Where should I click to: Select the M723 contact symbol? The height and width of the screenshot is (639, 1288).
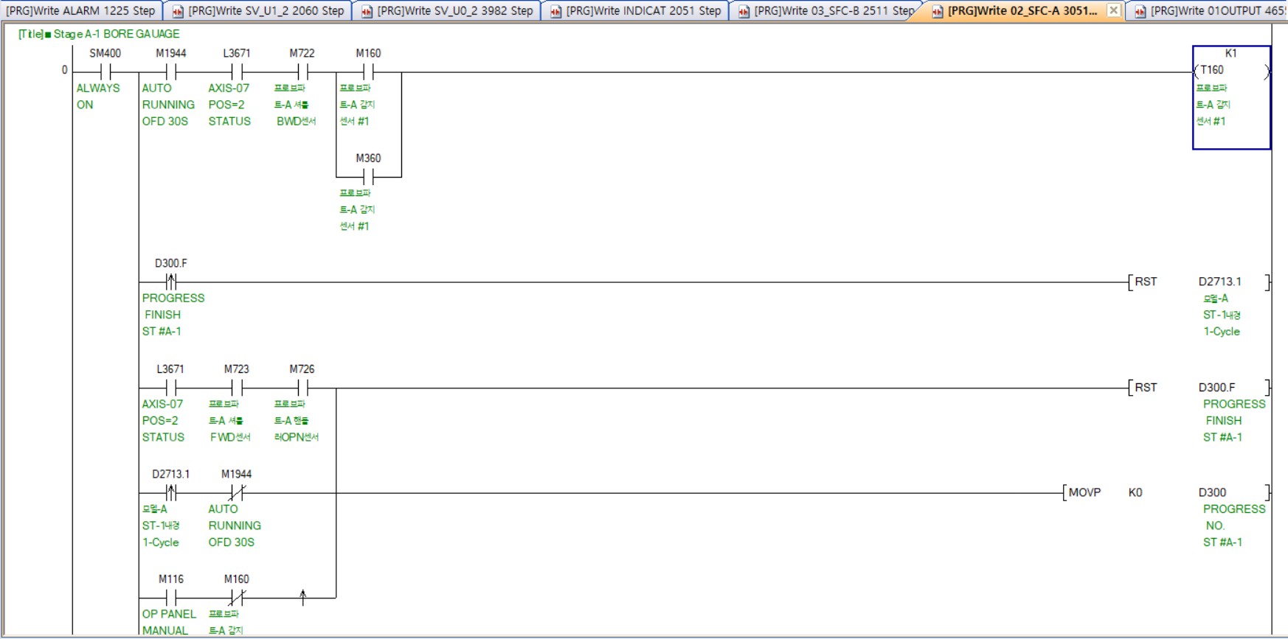tap(237, 388)
